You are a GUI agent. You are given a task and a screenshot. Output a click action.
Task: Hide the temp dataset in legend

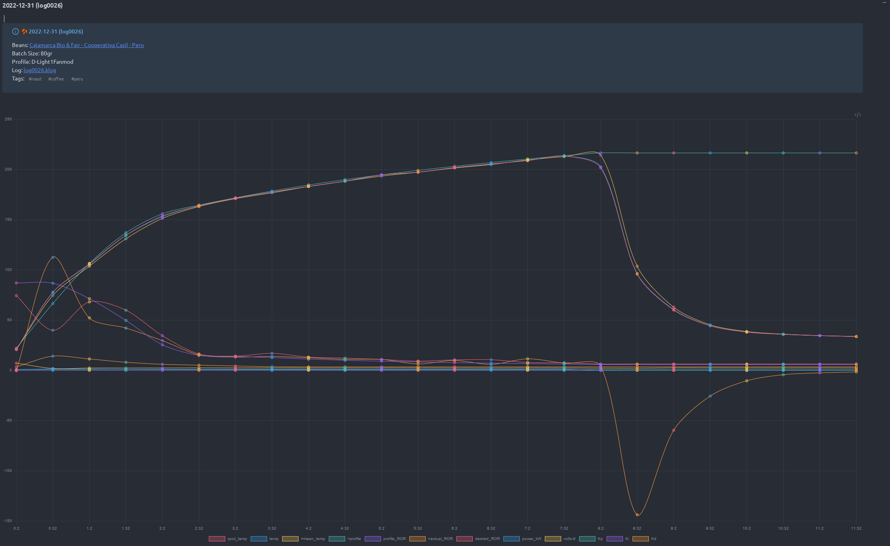coord(259,539)
